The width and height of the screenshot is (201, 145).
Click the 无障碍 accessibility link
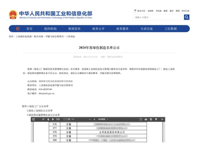pyautogui.click(x=150, y=11)
